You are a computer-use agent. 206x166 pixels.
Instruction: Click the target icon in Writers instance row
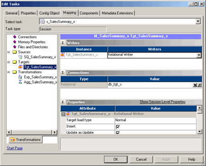click(x=63, y=55)
